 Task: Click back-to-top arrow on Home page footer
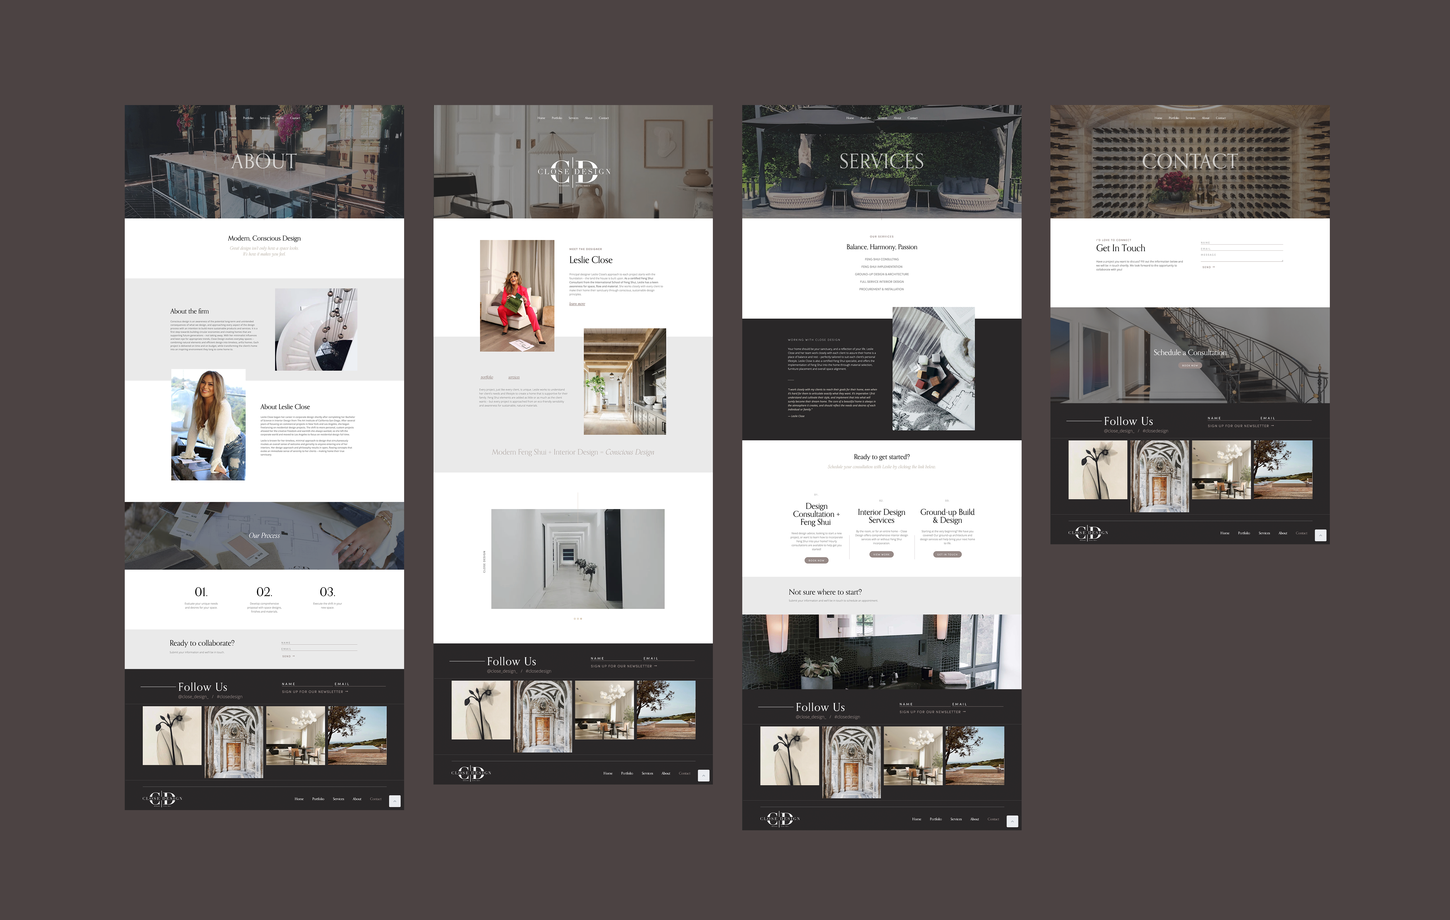pos(703,775)
